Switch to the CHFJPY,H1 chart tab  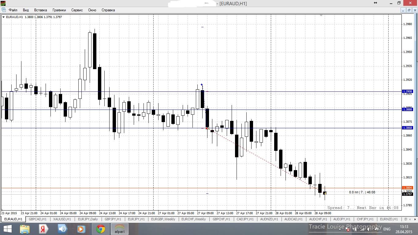365,219
